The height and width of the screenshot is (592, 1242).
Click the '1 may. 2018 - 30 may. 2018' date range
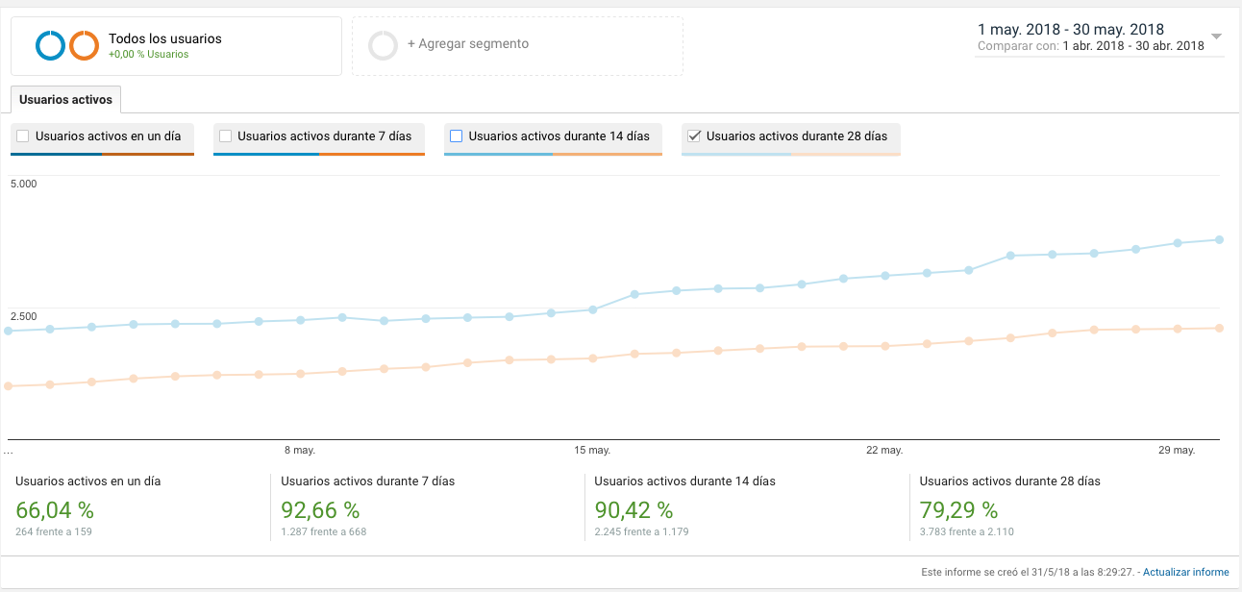1070,30
